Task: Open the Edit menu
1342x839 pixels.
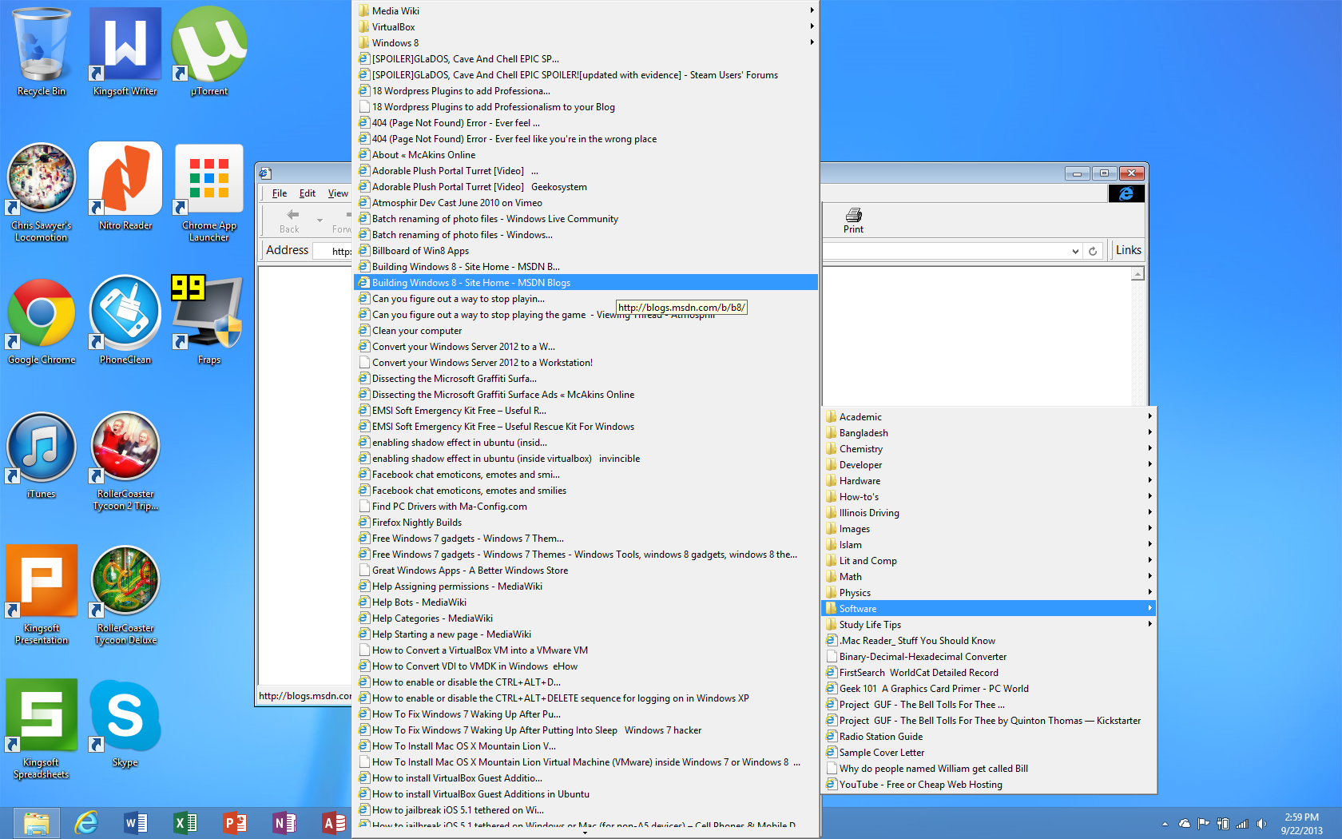Action: click(308, 193)
